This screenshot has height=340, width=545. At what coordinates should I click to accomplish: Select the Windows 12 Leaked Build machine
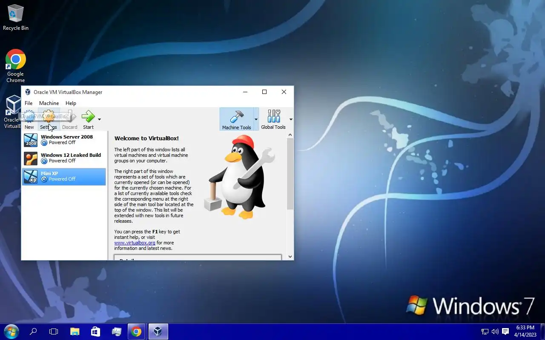[x=64, y=158]
